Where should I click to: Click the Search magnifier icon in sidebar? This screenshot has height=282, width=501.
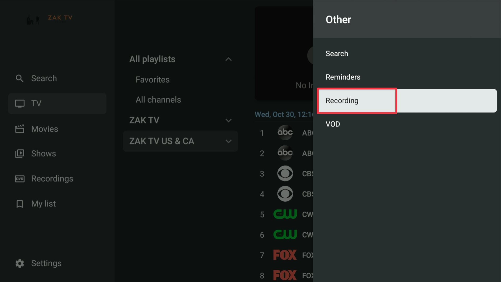point(20,78)
